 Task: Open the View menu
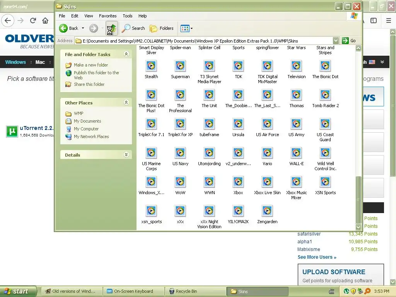tap(89, 16)
